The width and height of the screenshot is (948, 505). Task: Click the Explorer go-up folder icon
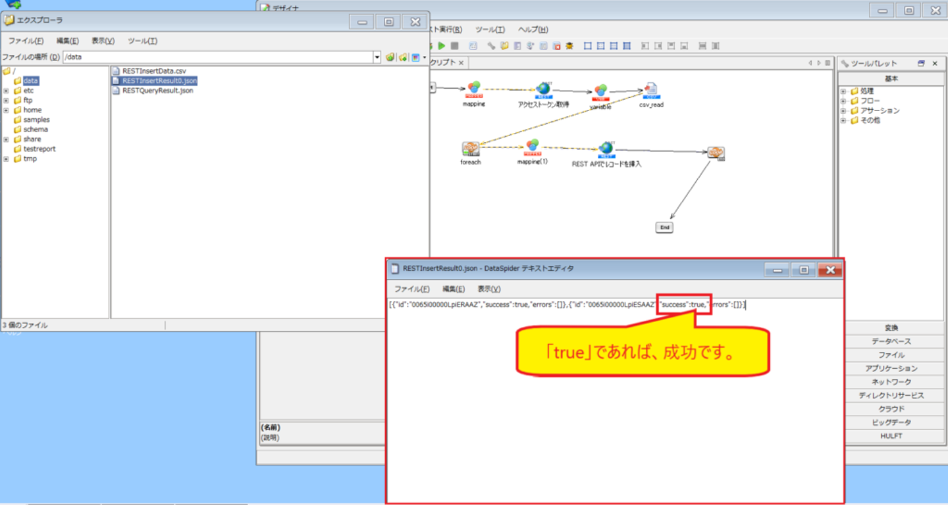pyautogui.click(x=390, y=57)
